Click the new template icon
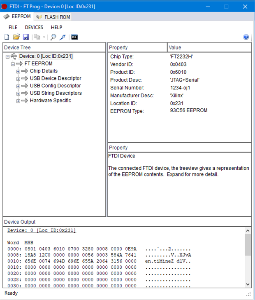The height and width of the screenshot is (300, 255). click(x=7, y=37)
